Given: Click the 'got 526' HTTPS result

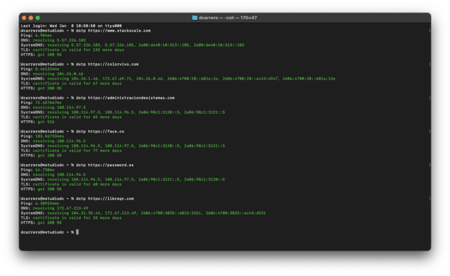Looking at the screenshot, I should tap(47, 122).
